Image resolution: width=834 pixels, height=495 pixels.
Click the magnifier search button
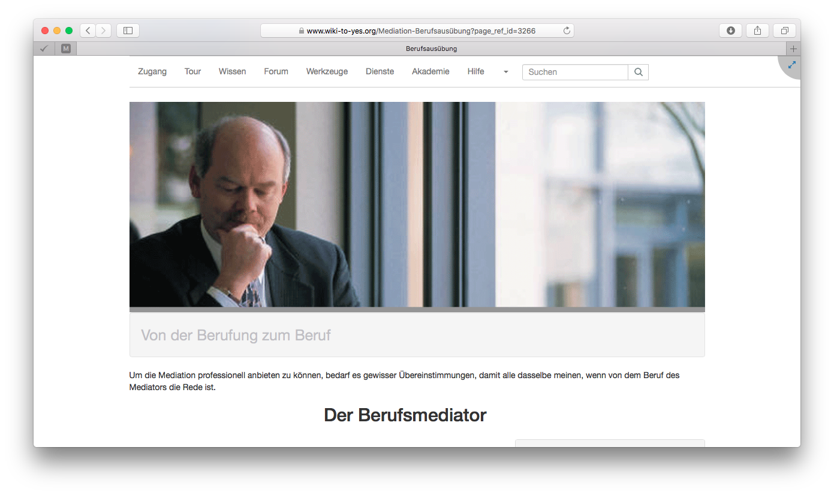coord(638,72)
